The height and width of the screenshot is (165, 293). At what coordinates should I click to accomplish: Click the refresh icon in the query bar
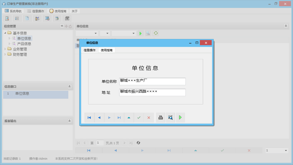point(156,33)
